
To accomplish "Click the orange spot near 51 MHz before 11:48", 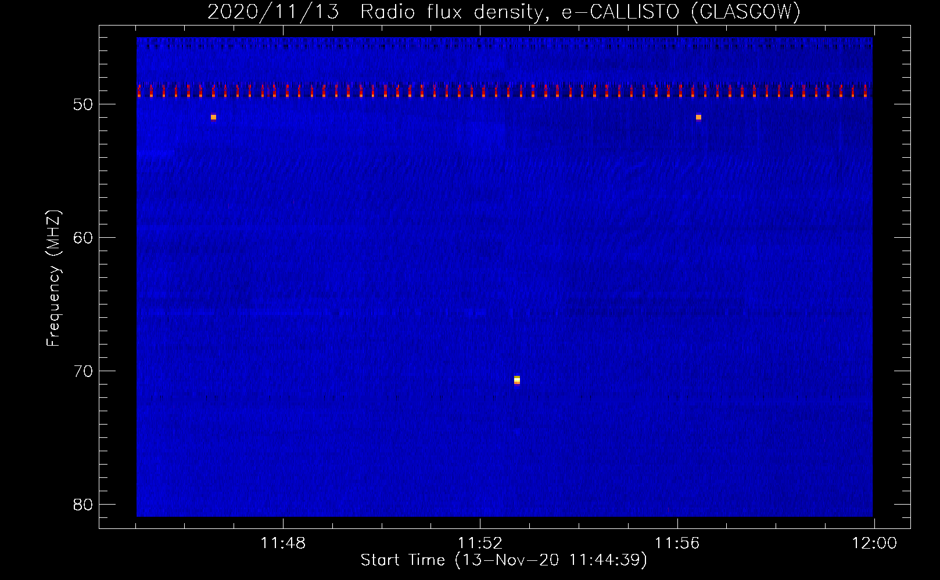I will tap(213, 117).
